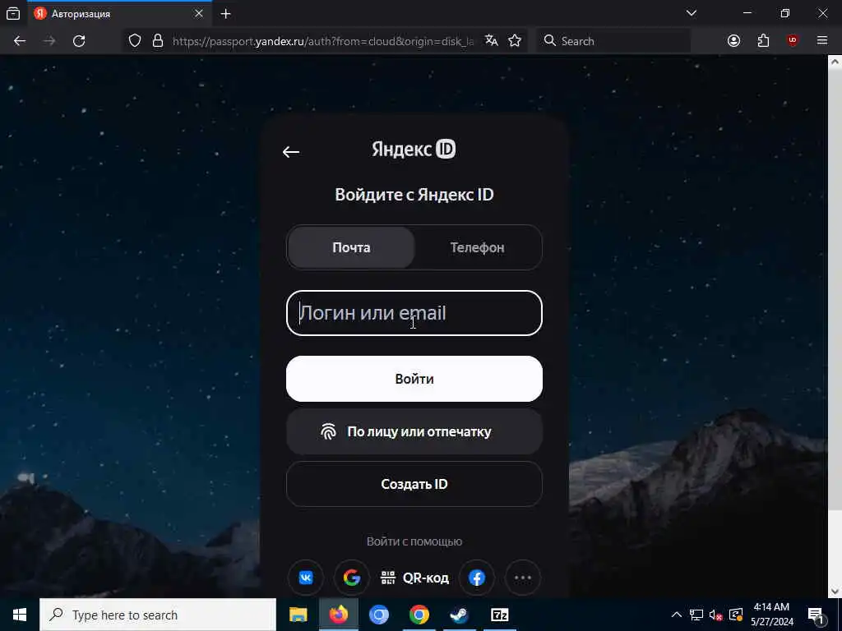Open Google Chrome from taskbar
This screenshot has width=842, height=631.
tap(419, 615)
